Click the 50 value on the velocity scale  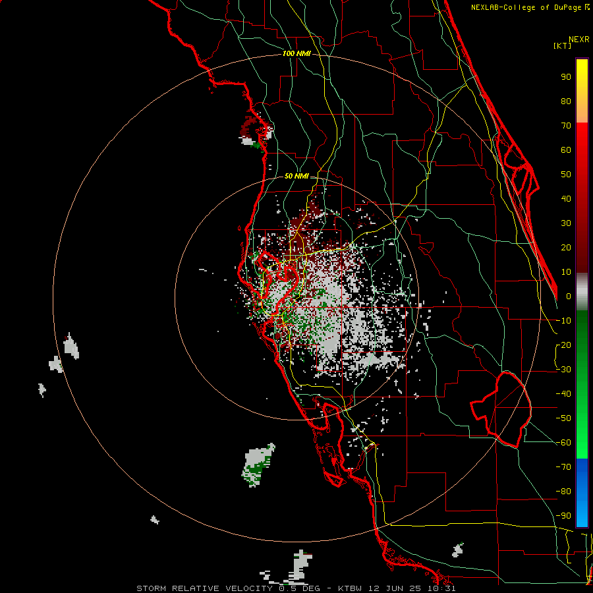click(566, 175)
